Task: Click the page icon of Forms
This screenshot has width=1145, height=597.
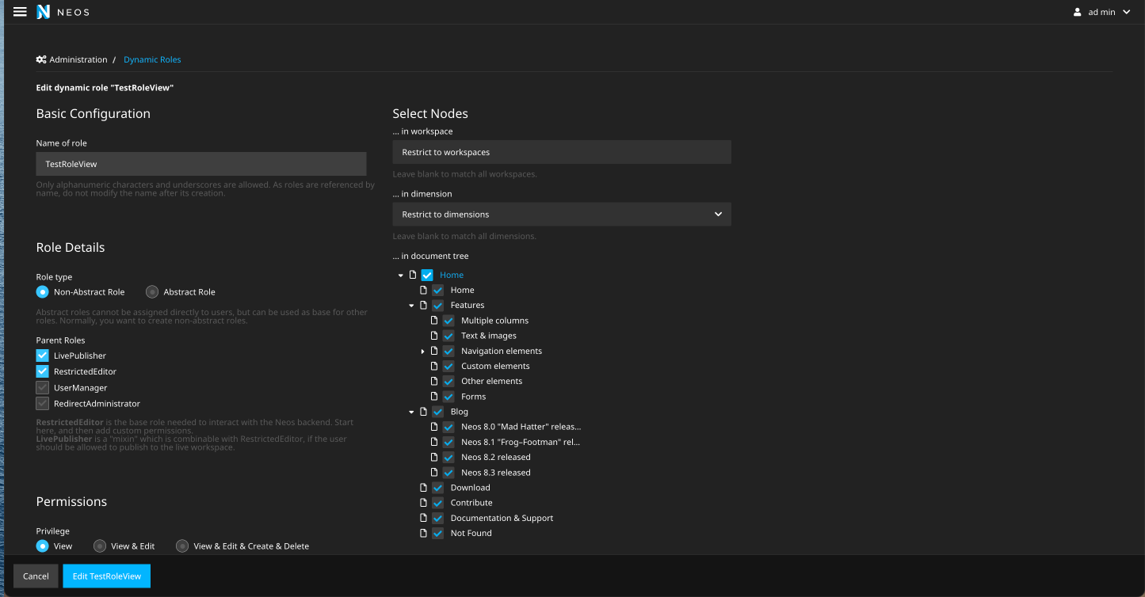Action: click(434, 396)
